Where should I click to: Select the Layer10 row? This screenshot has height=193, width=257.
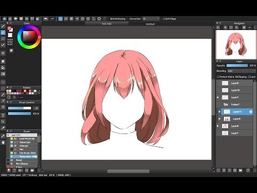[235, 90]
